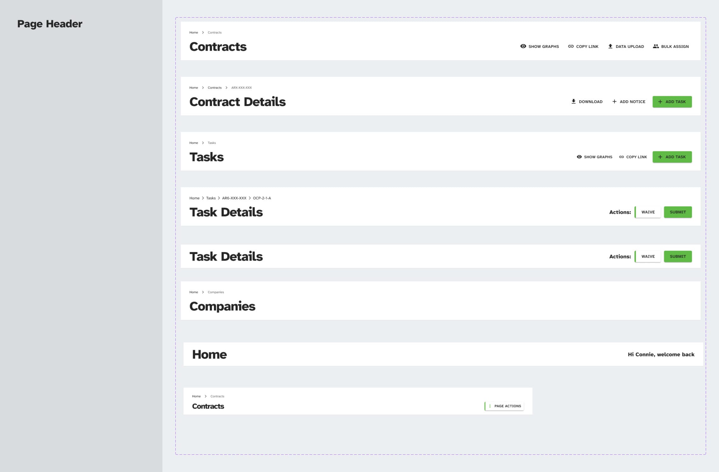Image resolution: width=719 pixels, height=472 pixels.
Task: Go to Tasks via the Task Details breadcrumb
Action: (211, 198)
